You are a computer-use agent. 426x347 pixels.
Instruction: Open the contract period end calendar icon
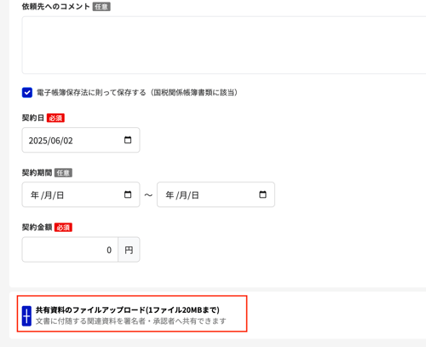click(262, 194)
